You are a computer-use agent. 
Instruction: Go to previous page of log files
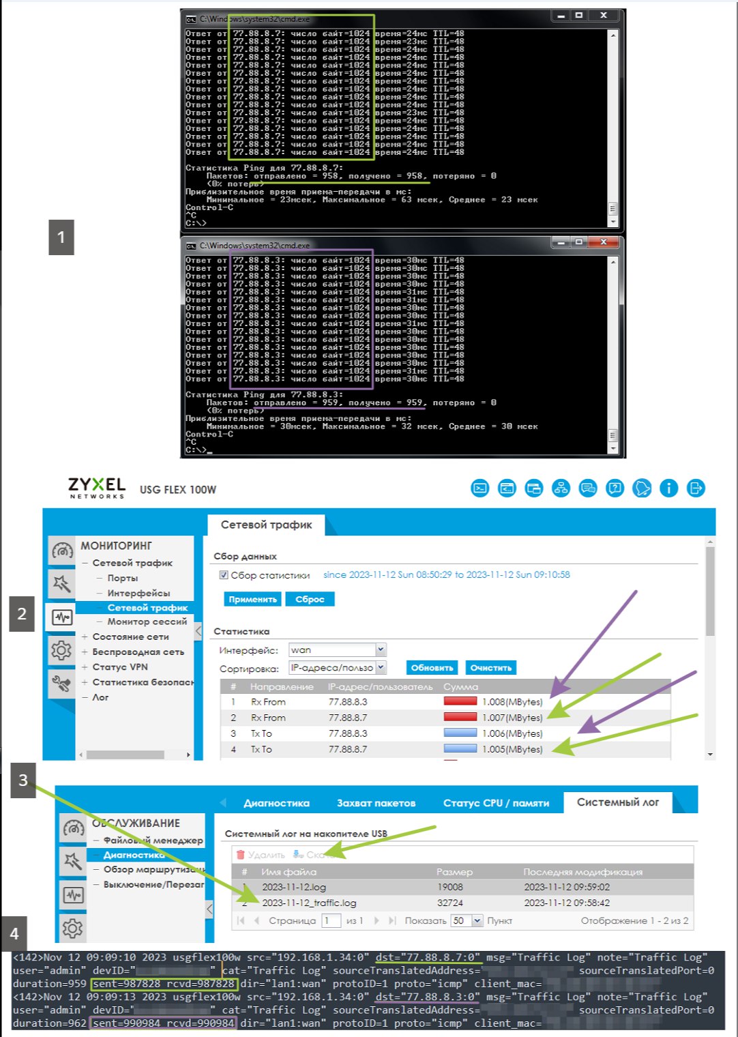[x=256, y=920]
